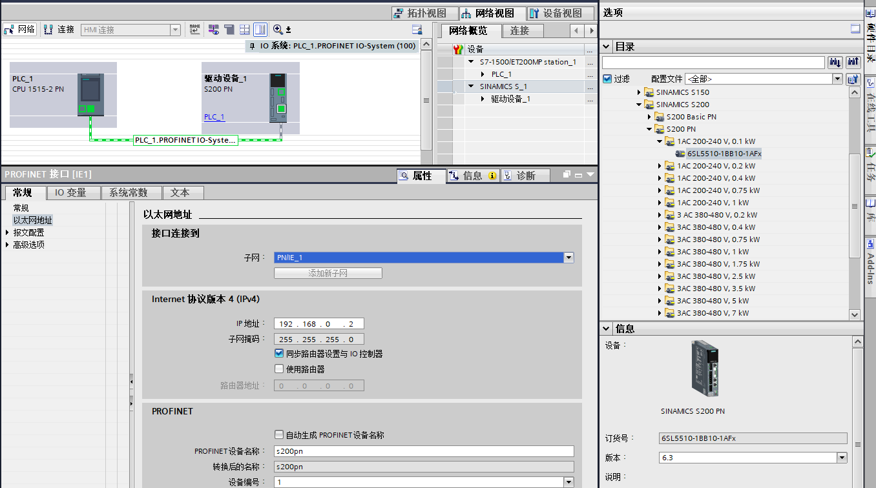Image resolution: width=876 pixels, height=488 pixels.
Task: Uncheck the 过滤 filter checkbox
Action: [607, 79]
